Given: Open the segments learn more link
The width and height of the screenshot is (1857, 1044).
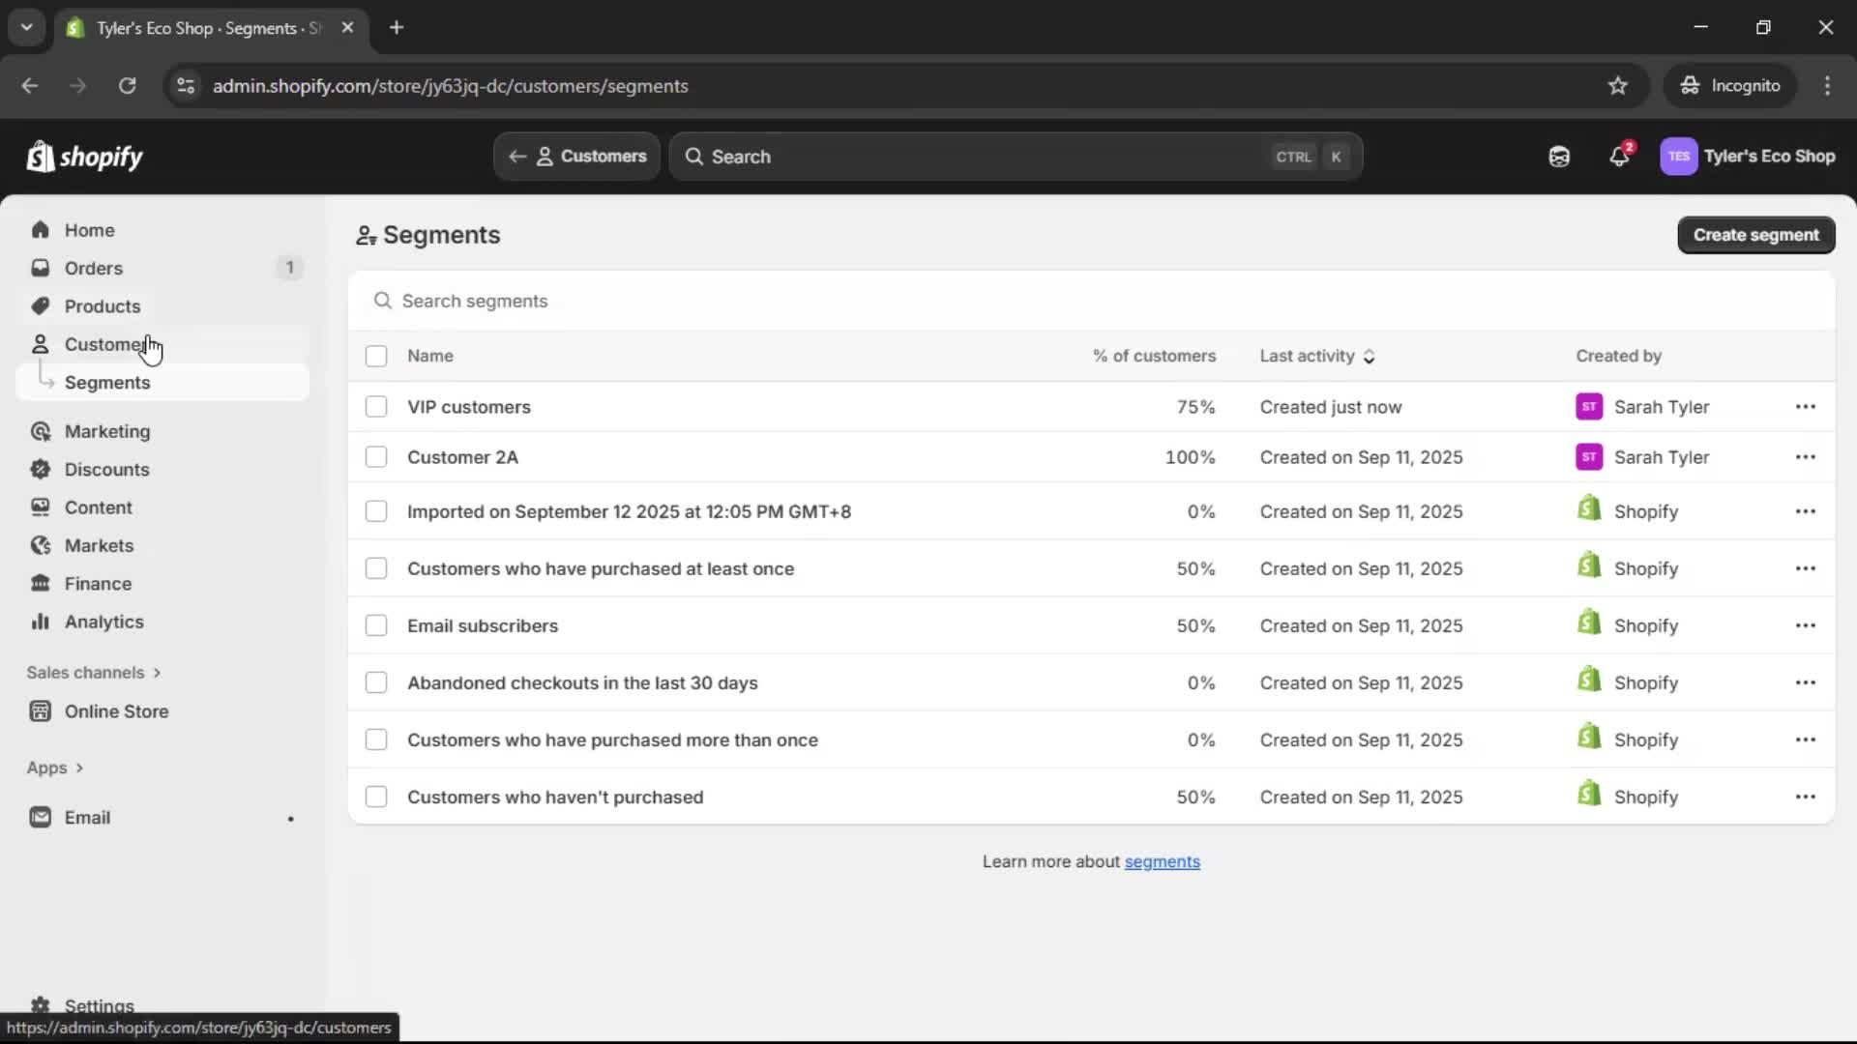Looking at the screenshot, I should [x=1163, y=861].
